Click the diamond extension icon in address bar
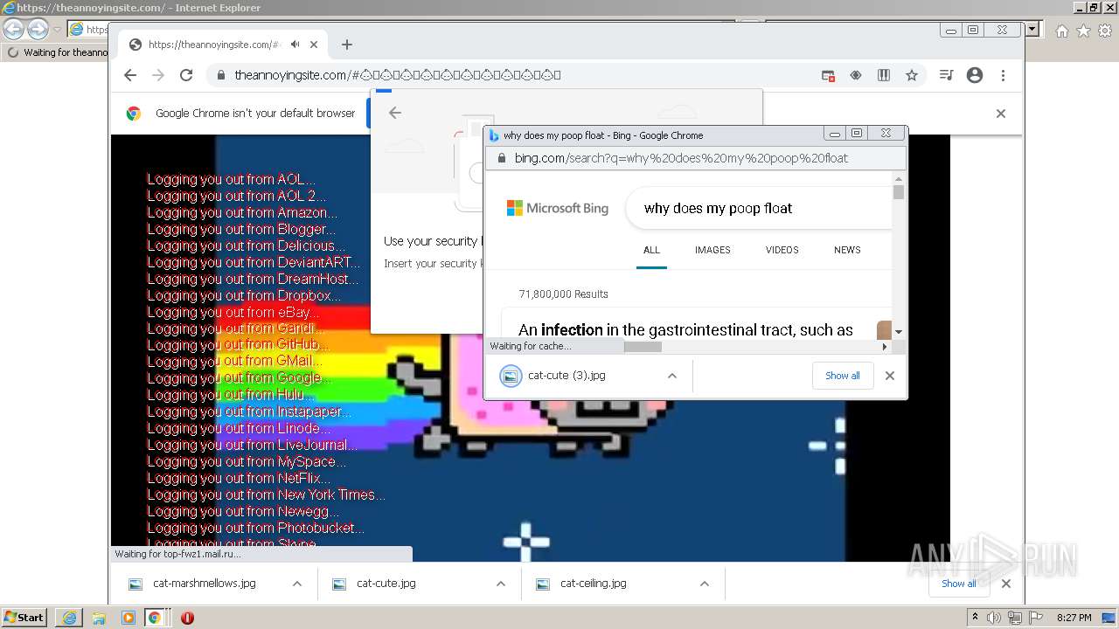This screenshot has height=629, width=1119. coord(856,75)
